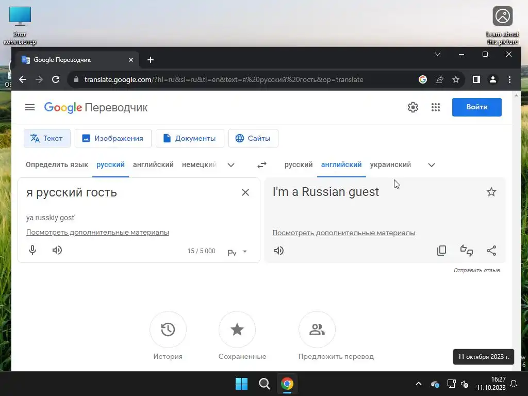The width and height of the screenshot is (528, 396).
Task: Reload the page
Action: (56, 79)
